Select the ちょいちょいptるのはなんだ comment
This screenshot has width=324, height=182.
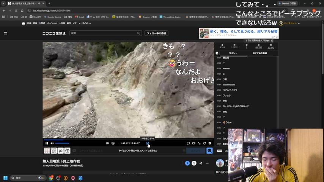[246, 106]
